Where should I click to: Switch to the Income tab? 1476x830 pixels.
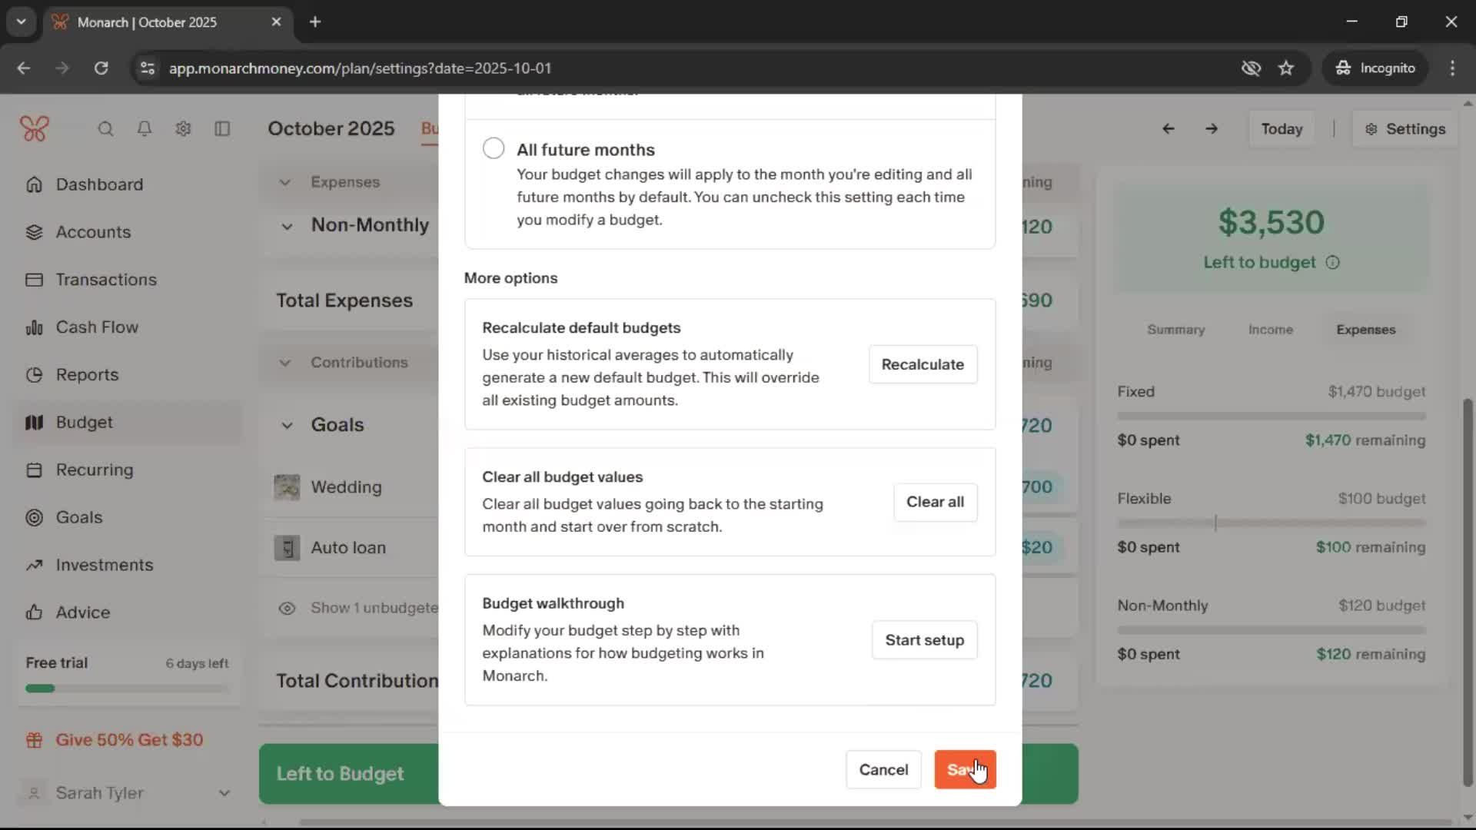1270,330
